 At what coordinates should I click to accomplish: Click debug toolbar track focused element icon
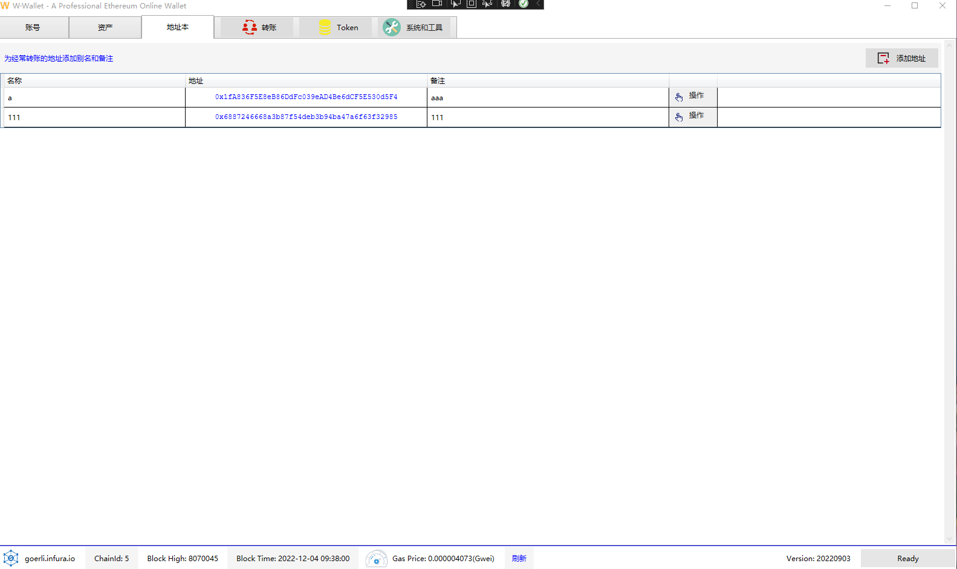[487, 4]
